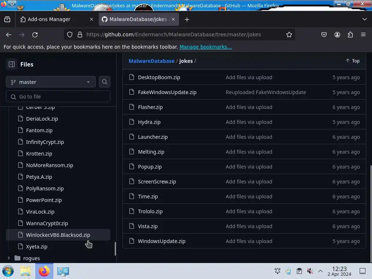372x279 pixels.
Task: Open the file tree search icon
Action: tap(104, 82)
